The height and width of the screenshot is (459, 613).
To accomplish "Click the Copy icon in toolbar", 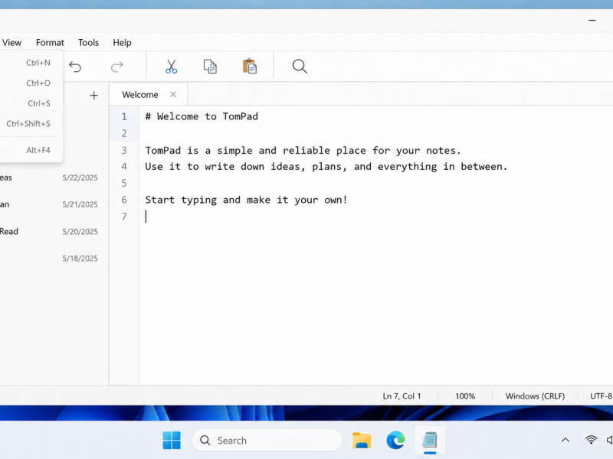I will [x=210, y=67].
